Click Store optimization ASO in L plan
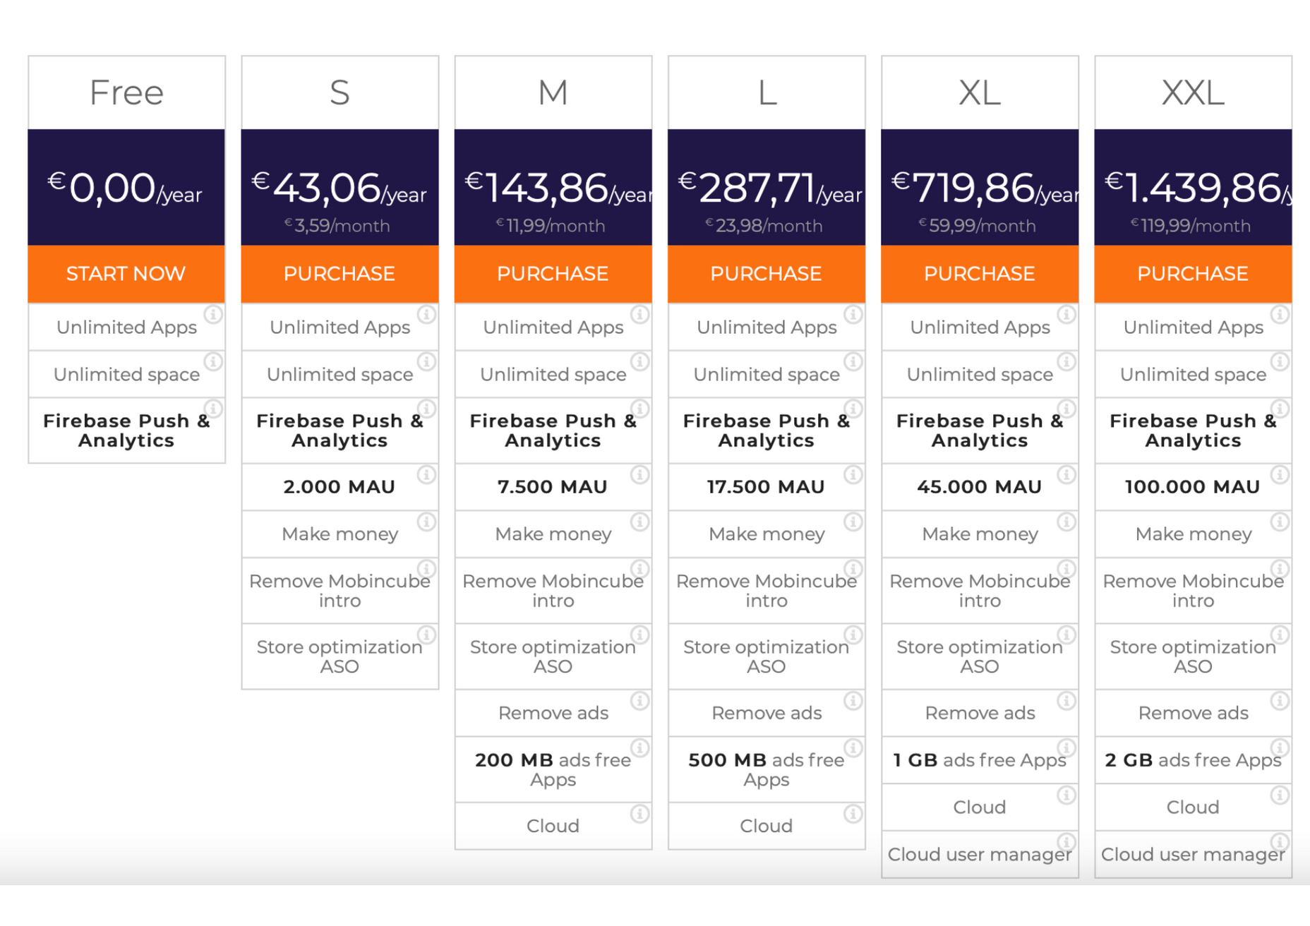 click(767, 656)
